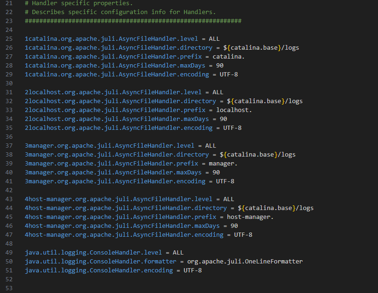
Task: Click line number 31 in the gutter
Action: pyautogui.click(x=9, y=92)
